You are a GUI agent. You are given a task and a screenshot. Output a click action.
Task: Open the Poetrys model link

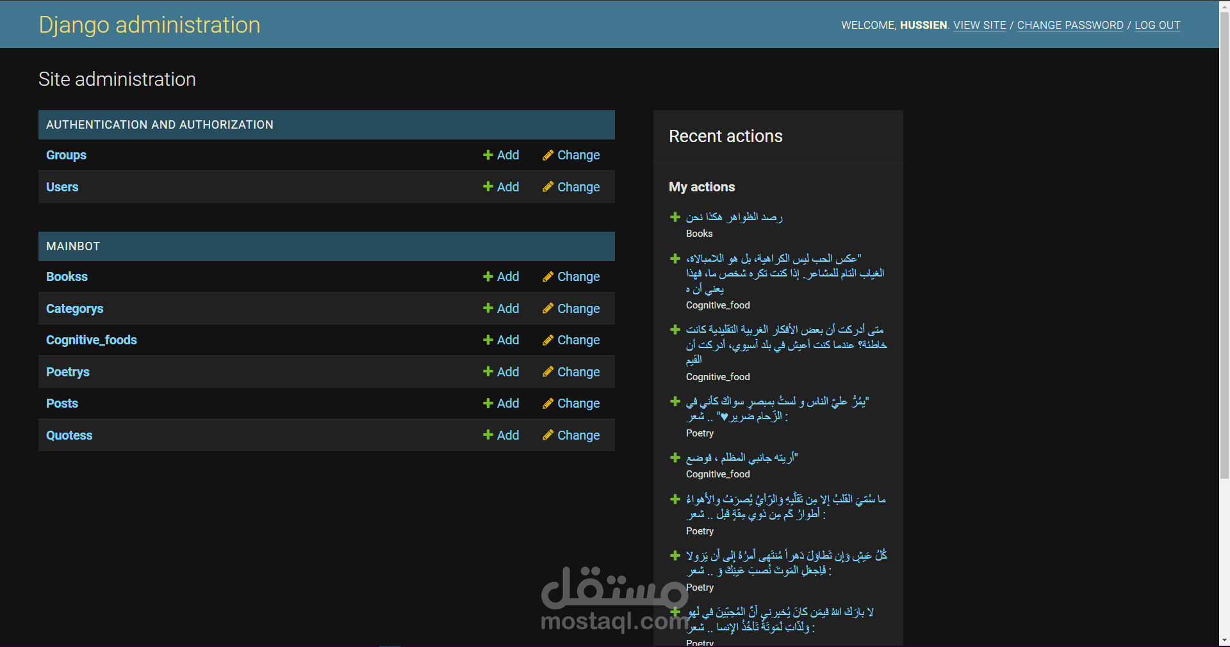[x=68, y=372]
